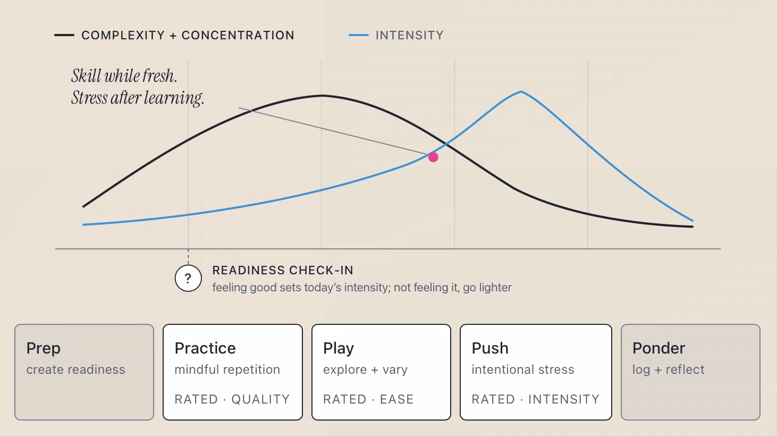
Task: Click the pink dot on the curve
Action: pyautogui.click(x=433, y=157)
